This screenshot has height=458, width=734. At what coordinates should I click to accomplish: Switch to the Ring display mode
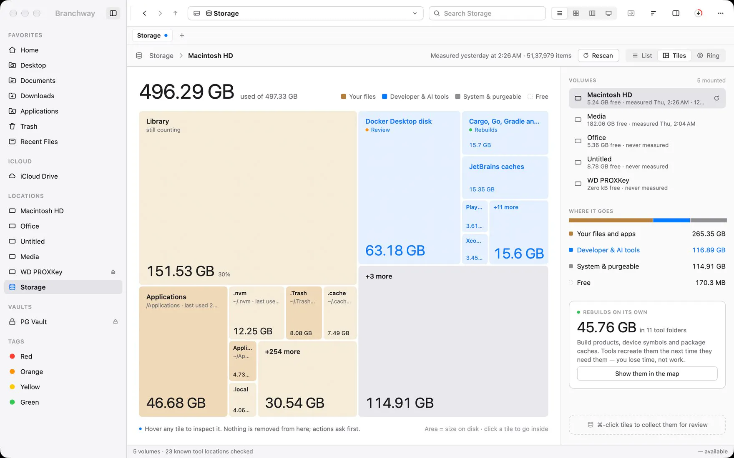tap(709, 56)
